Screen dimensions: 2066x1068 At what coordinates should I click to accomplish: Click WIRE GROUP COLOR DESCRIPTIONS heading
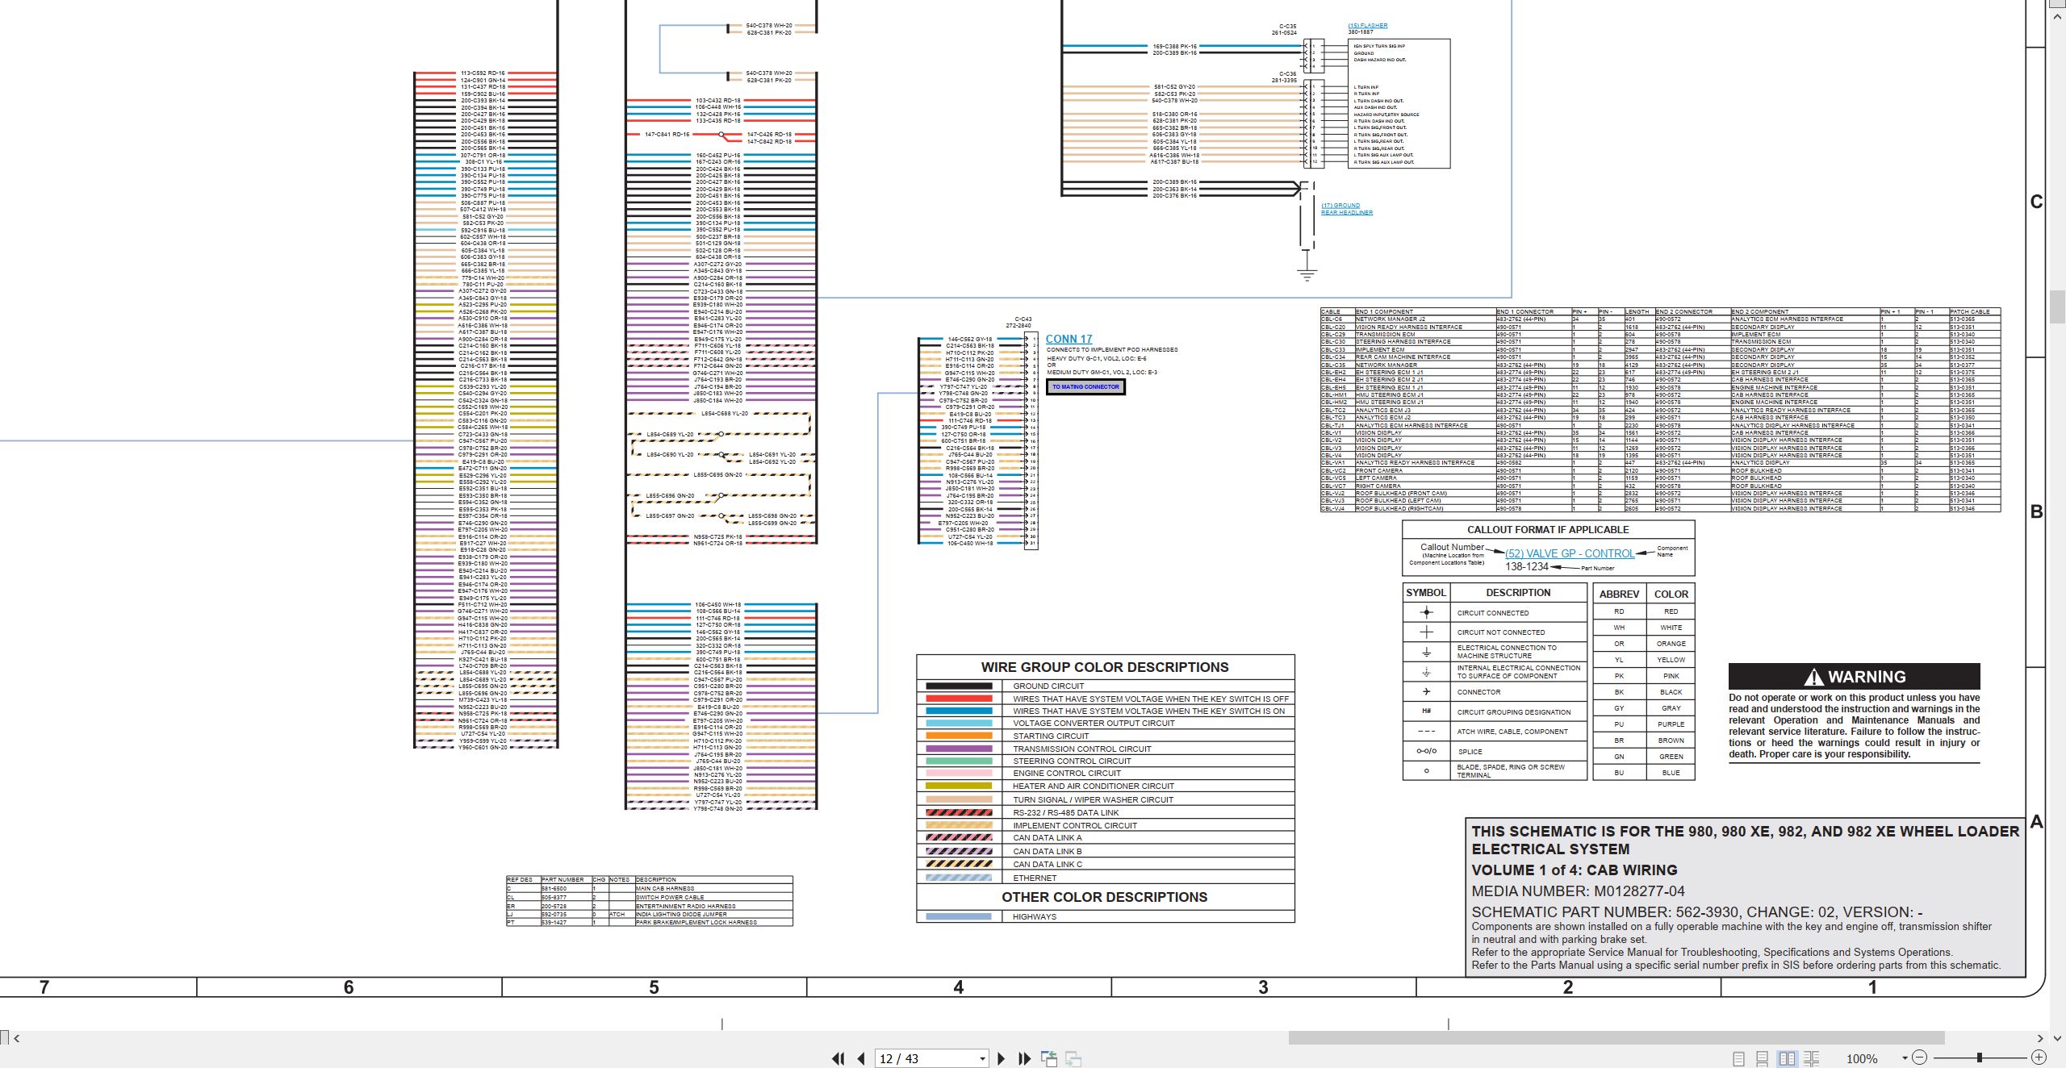pos(1105,667)
